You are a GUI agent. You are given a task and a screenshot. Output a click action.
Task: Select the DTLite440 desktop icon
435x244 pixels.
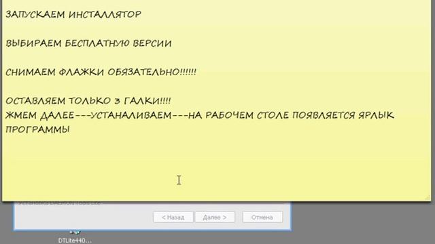coord(75,237)
